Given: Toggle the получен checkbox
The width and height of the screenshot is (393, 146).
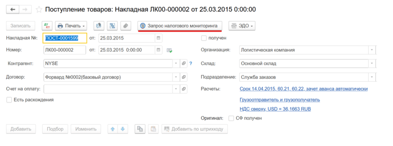Looking at the screenshot, I should (204, 38).
